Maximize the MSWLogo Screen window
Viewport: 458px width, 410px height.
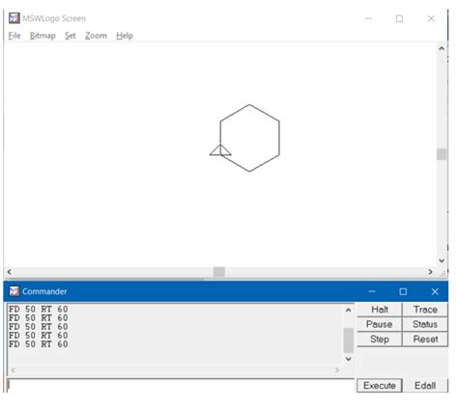click(399, 18)
